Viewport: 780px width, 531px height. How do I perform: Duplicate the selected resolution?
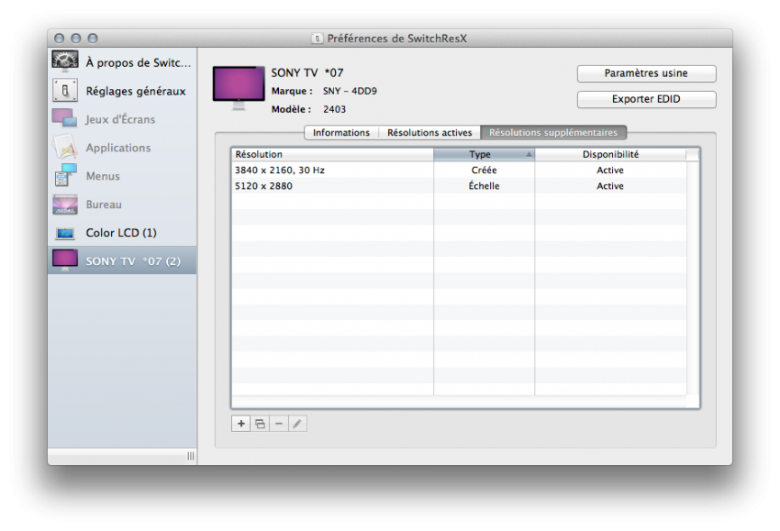[260, 424]
